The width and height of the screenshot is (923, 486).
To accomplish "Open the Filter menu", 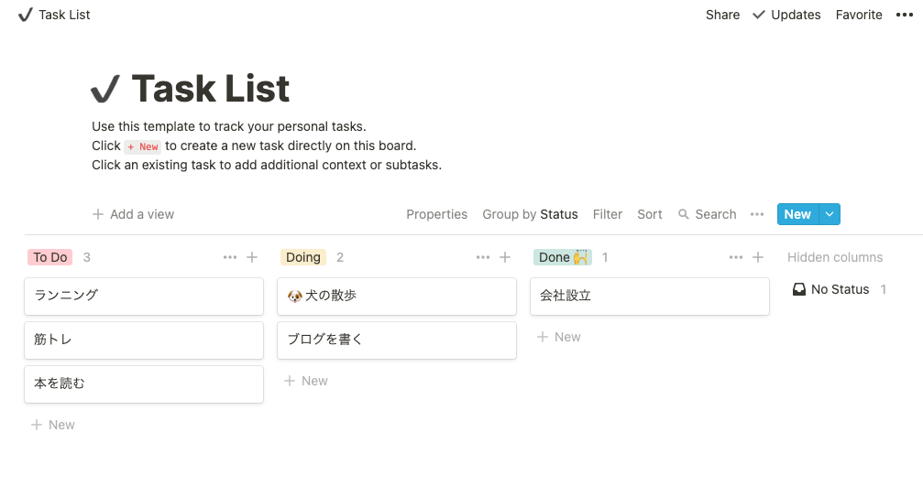I will click(x=608, y=214).
